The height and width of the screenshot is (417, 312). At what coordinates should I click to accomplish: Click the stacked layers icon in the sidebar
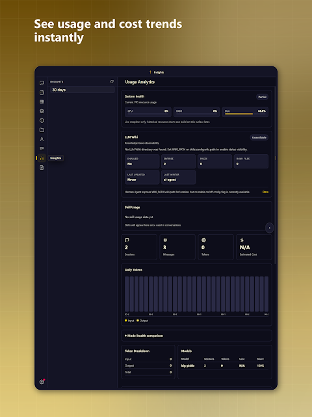(x=42, y=111)
